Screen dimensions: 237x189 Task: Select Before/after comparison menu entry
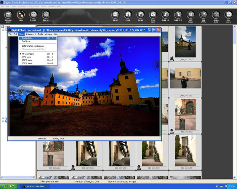pyautogui.click(x=38, y=46)
